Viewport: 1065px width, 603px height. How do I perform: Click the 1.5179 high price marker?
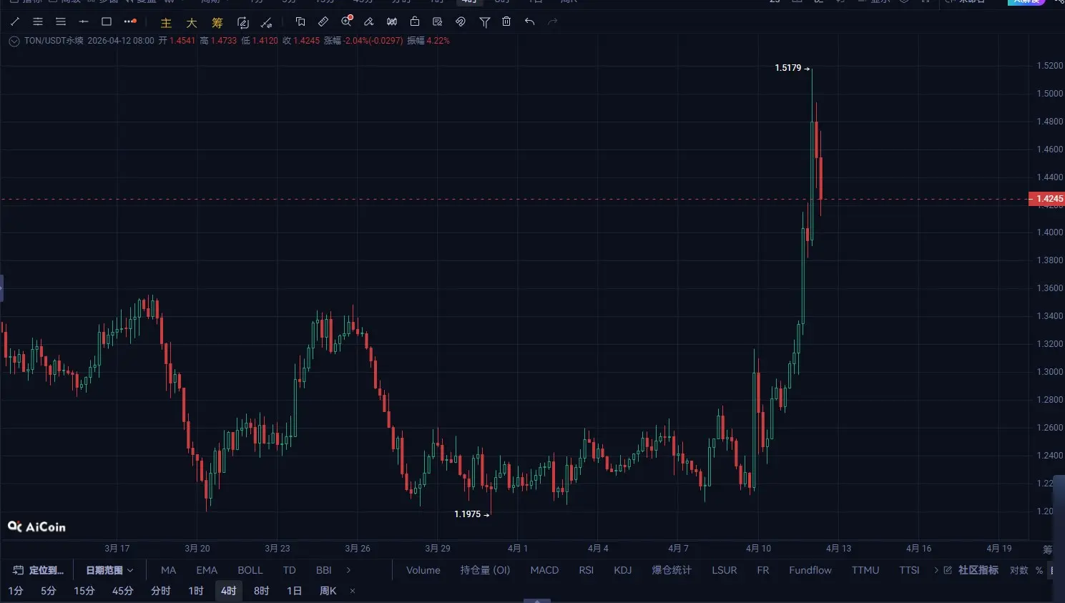(x=792, y=68)
